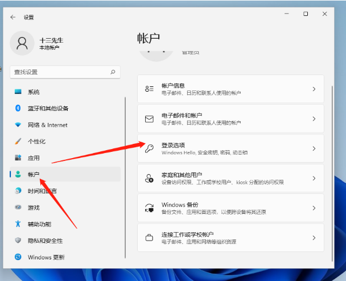Click the main pane vertical scrollbar
The width and height of the screenshot is (346, 281).
coord(332,173)
